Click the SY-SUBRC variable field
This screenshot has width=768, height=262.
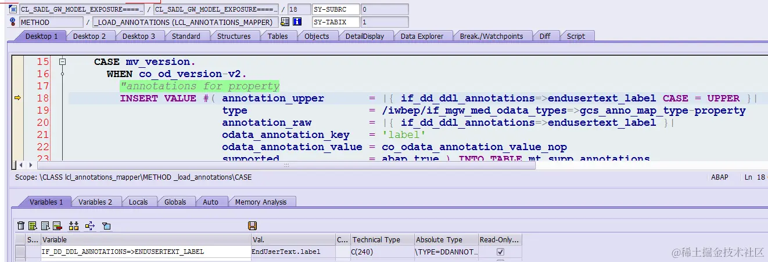coord(335,10)
